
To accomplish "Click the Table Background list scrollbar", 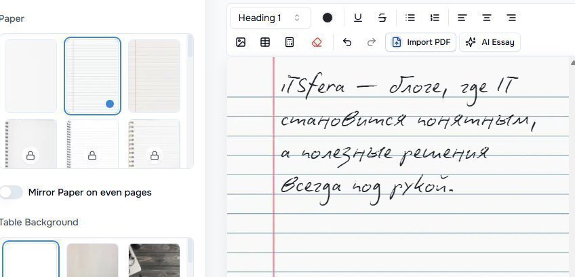I will coord(190,252).
